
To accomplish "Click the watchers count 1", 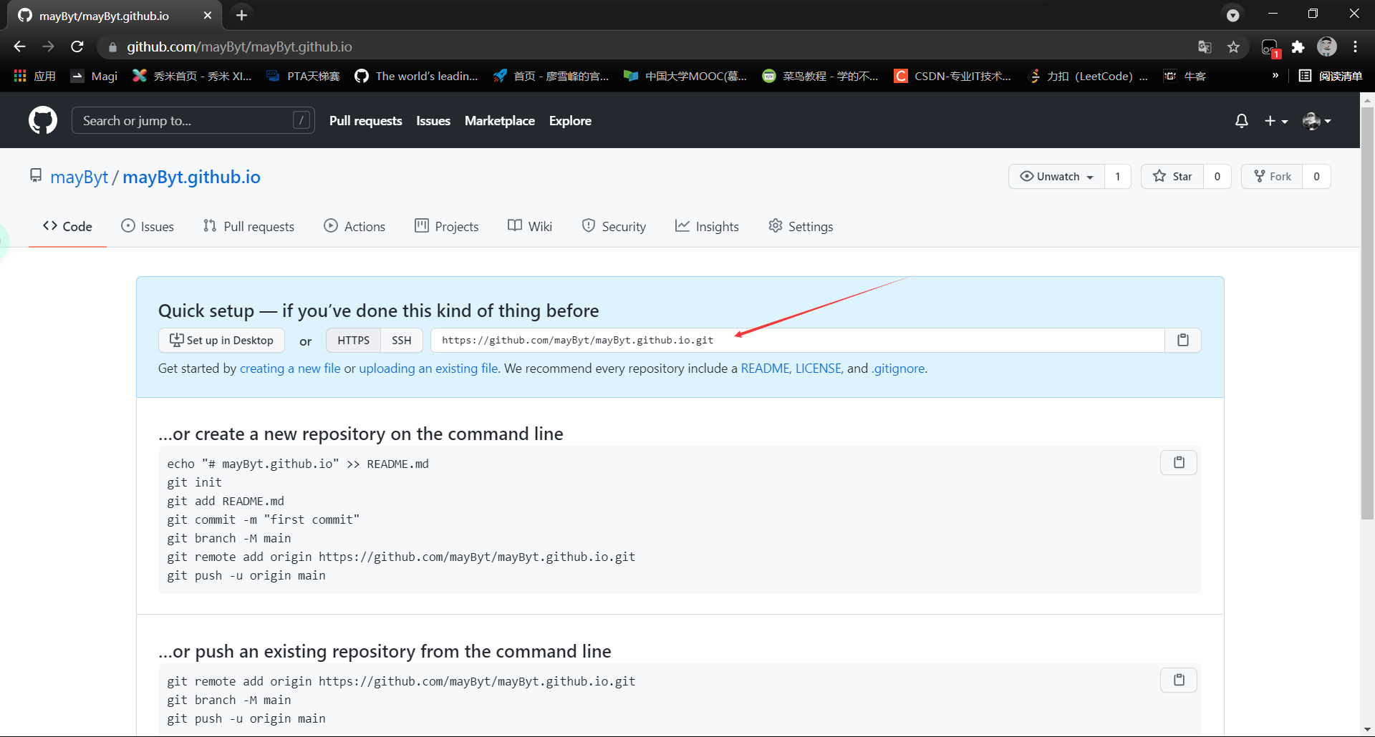I will coord(1117,177).
